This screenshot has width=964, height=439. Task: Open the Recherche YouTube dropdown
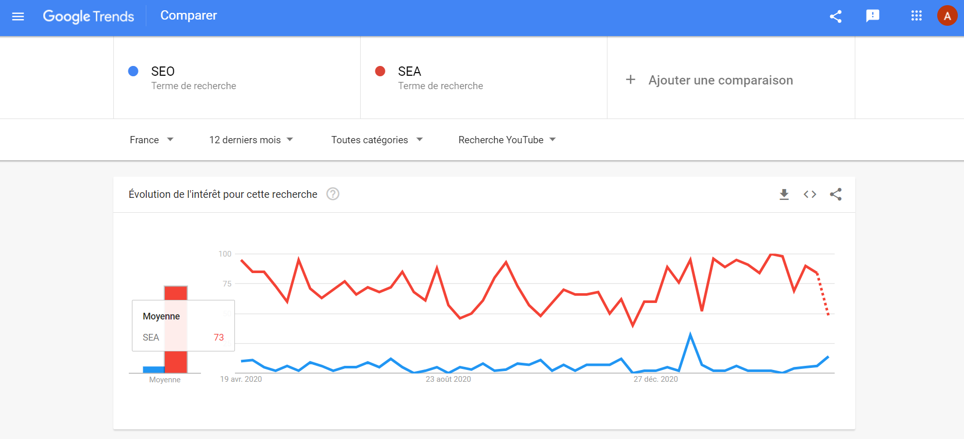[507, 140]
